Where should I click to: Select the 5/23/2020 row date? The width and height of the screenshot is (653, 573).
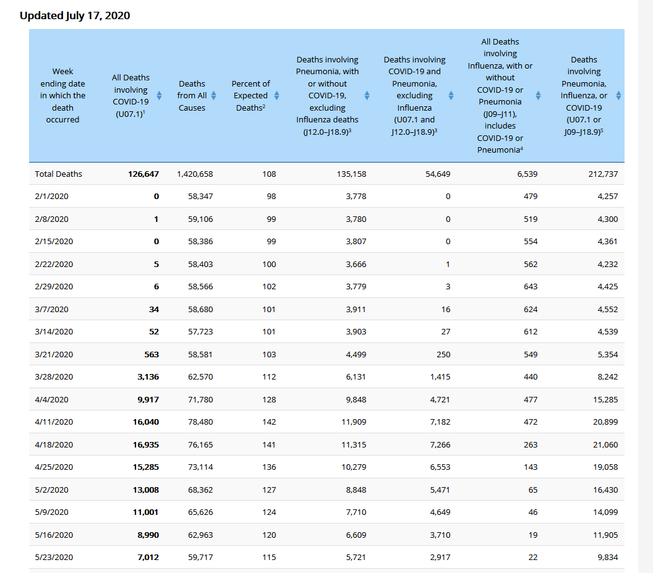[54, 557]
